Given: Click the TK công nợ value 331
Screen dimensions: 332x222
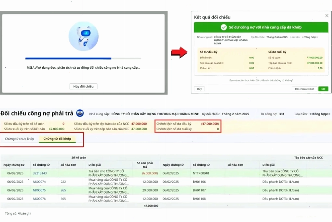Looking at the screenshot, I should pos(282,114).
